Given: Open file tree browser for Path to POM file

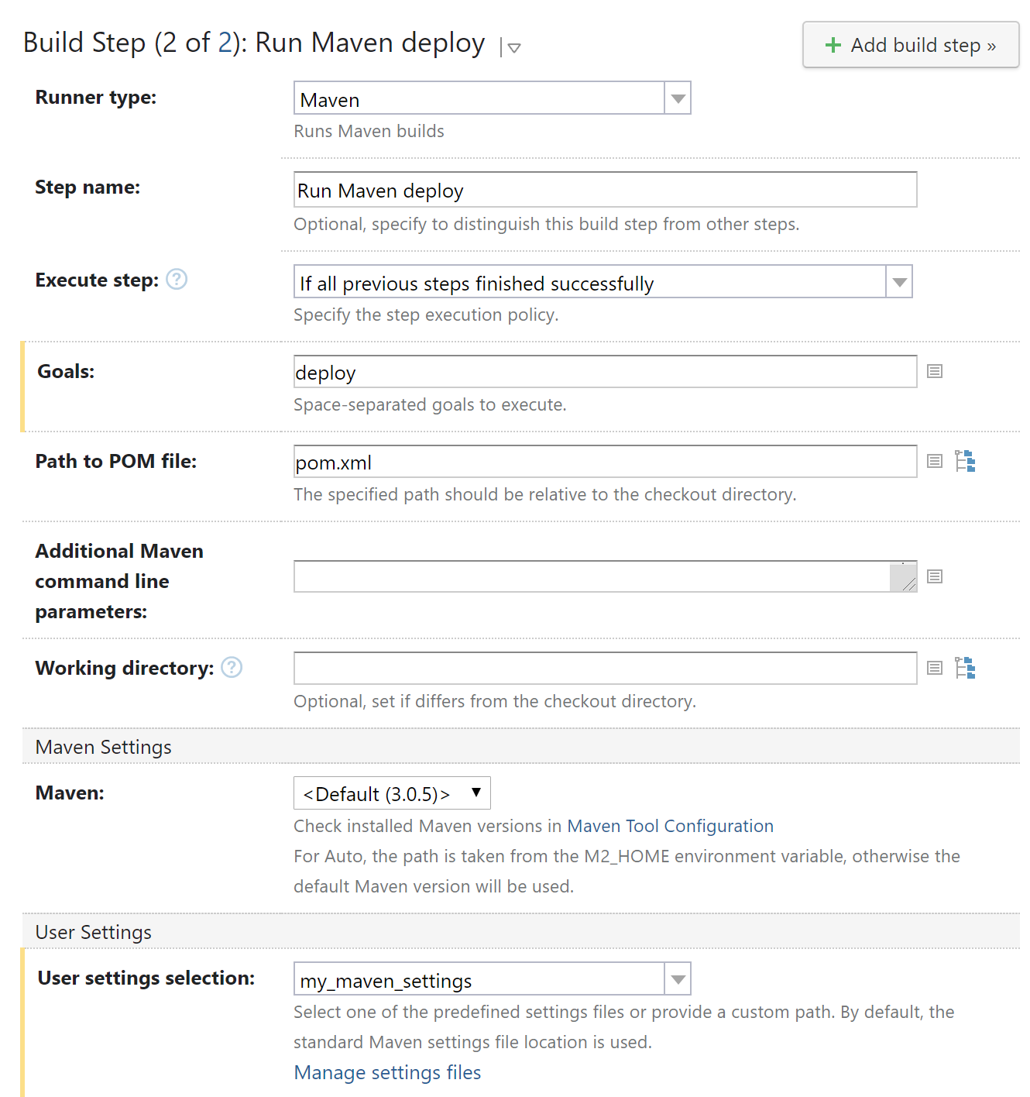Looking at the screenshot, I should tap(965, 462).
